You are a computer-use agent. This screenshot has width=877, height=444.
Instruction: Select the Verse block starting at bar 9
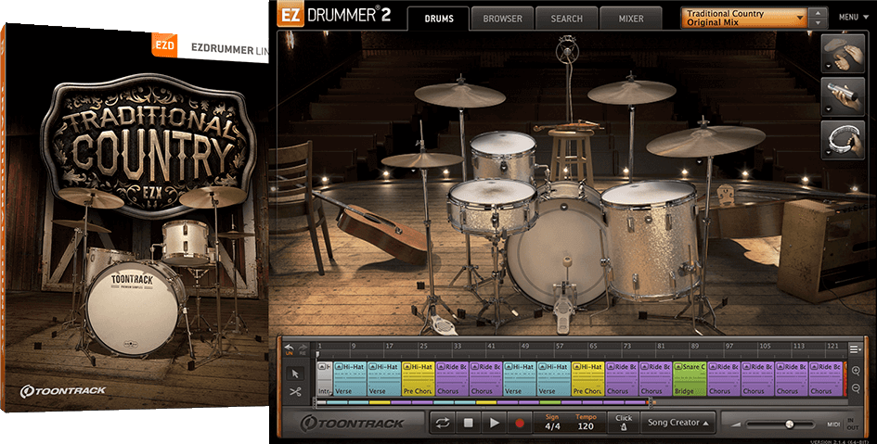(350, 379)
